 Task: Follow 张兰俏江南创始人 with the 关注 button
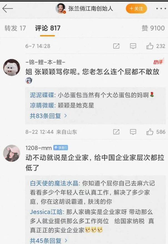click(x=136, y=9)
